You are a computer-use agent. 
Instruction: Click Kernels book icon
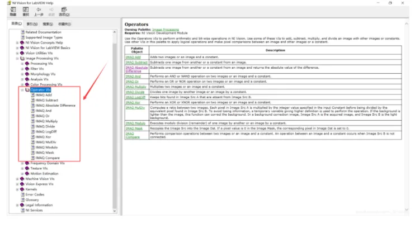click(x=22, y=189)
